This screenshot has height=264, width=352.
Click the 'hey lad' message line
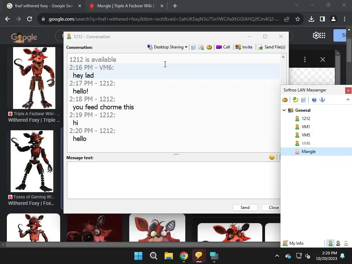pos(83,75)
